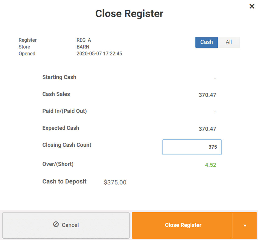Select the opened timestamp 2020-05-07 17:22:45
The width and height of the screenshot is (258, 240).
click(x=99, y=54)
